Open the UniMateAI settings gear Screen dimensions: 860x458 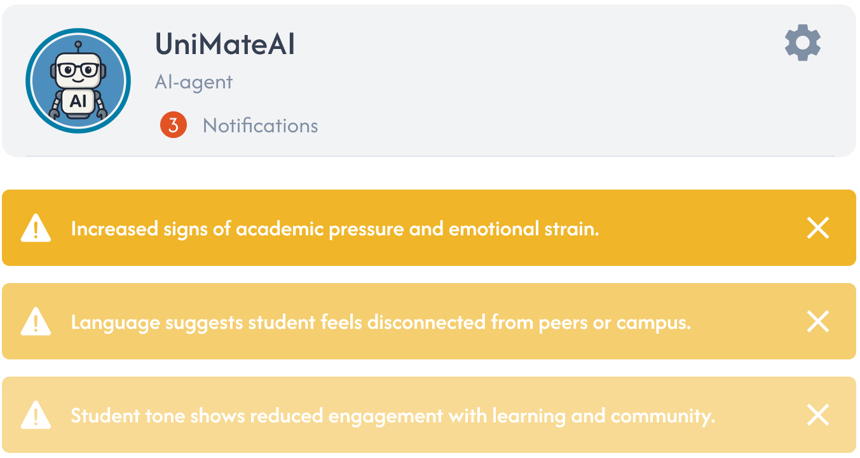point(802,42)
